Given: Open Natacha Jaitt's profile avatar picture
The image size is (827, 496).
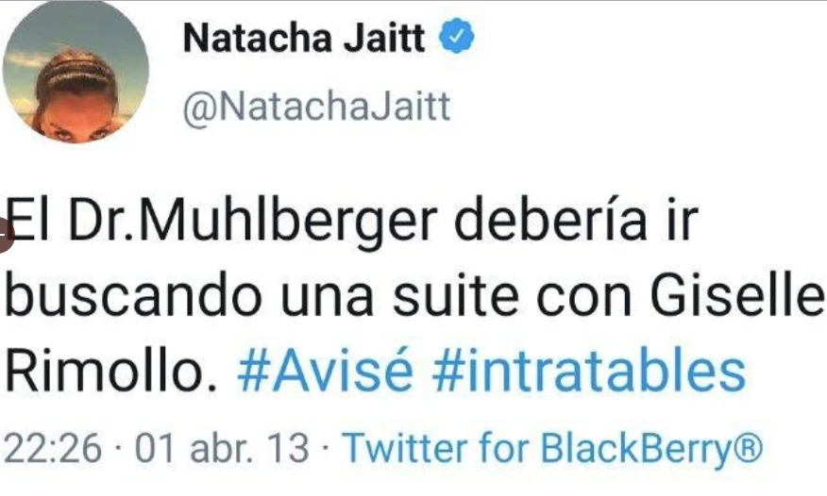Looking at the screenshot, I should tap(76, 71).
